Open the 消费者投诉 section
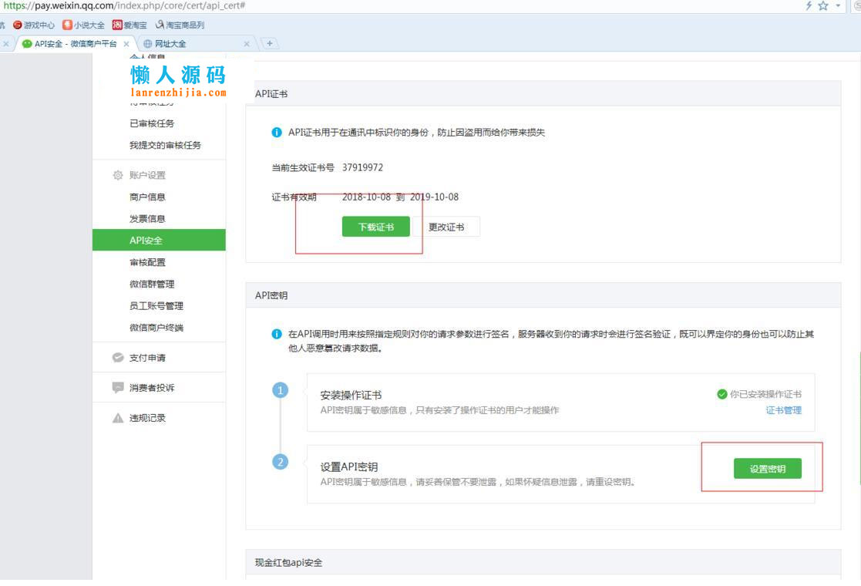The image size is (861, 586). [152, 388]
